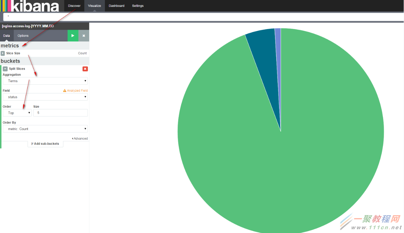
Task: Discard changes with the gray X button
Action: pyautogui.click(x=84, y=36)
